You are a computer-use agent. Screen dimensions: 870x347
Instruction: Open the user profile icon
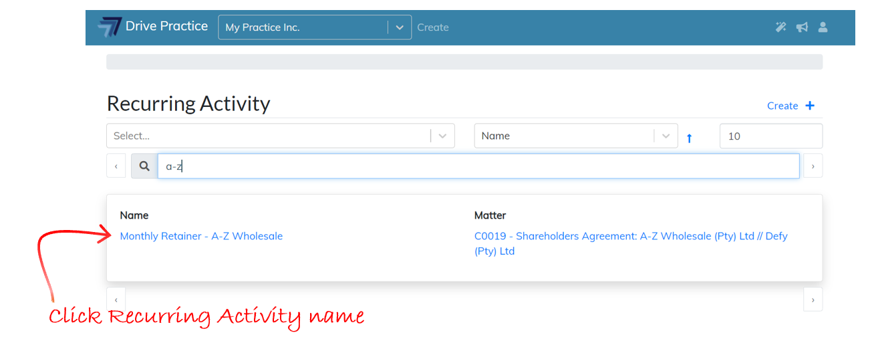823,27
